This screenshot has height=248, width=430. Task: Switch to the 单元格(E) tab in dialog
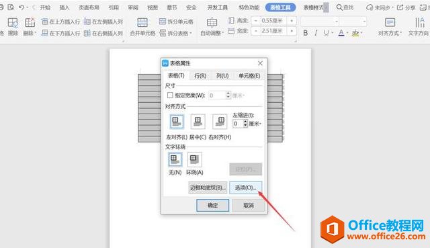pyautogui.click(x=249, y=76)
